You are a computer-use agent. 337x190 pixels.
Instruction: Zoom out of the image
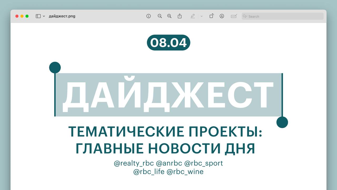point(160,16)
